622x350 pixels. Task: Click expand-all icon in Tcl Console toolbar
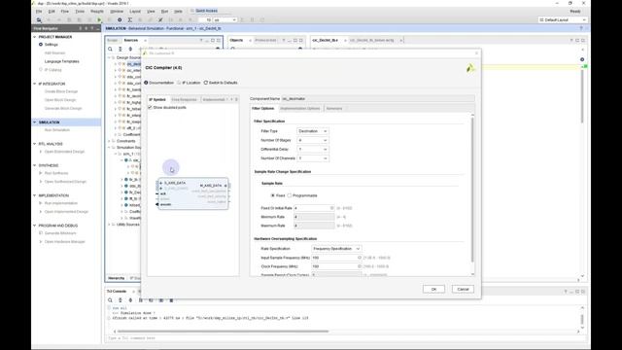point(130,300)
